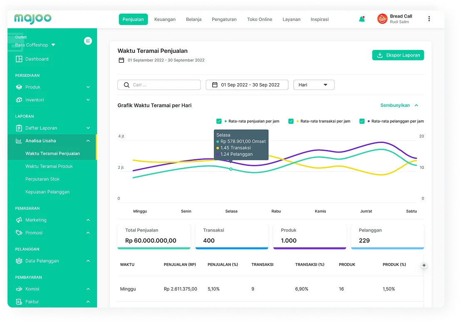Screen dimensions: 462x325
Task: Click the plus icon to add table column
Action: (x=424, y=265)
